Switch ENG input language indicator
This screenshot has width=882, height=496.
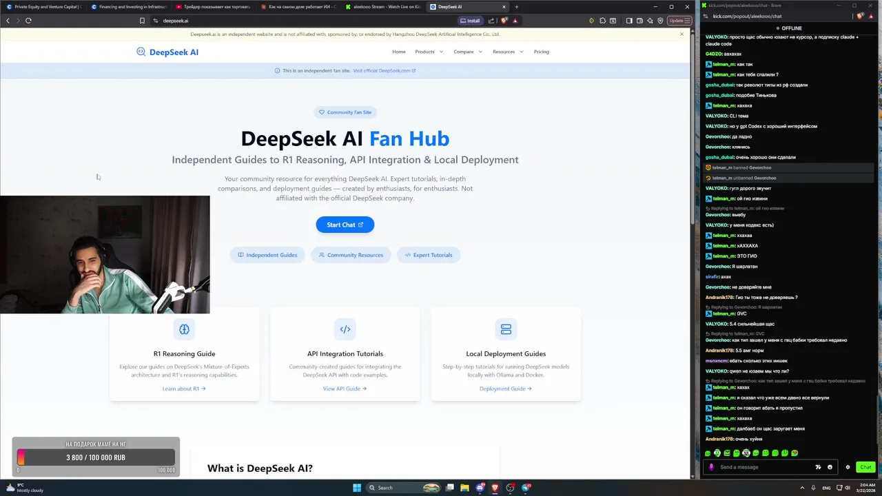(x=826, y=488)
